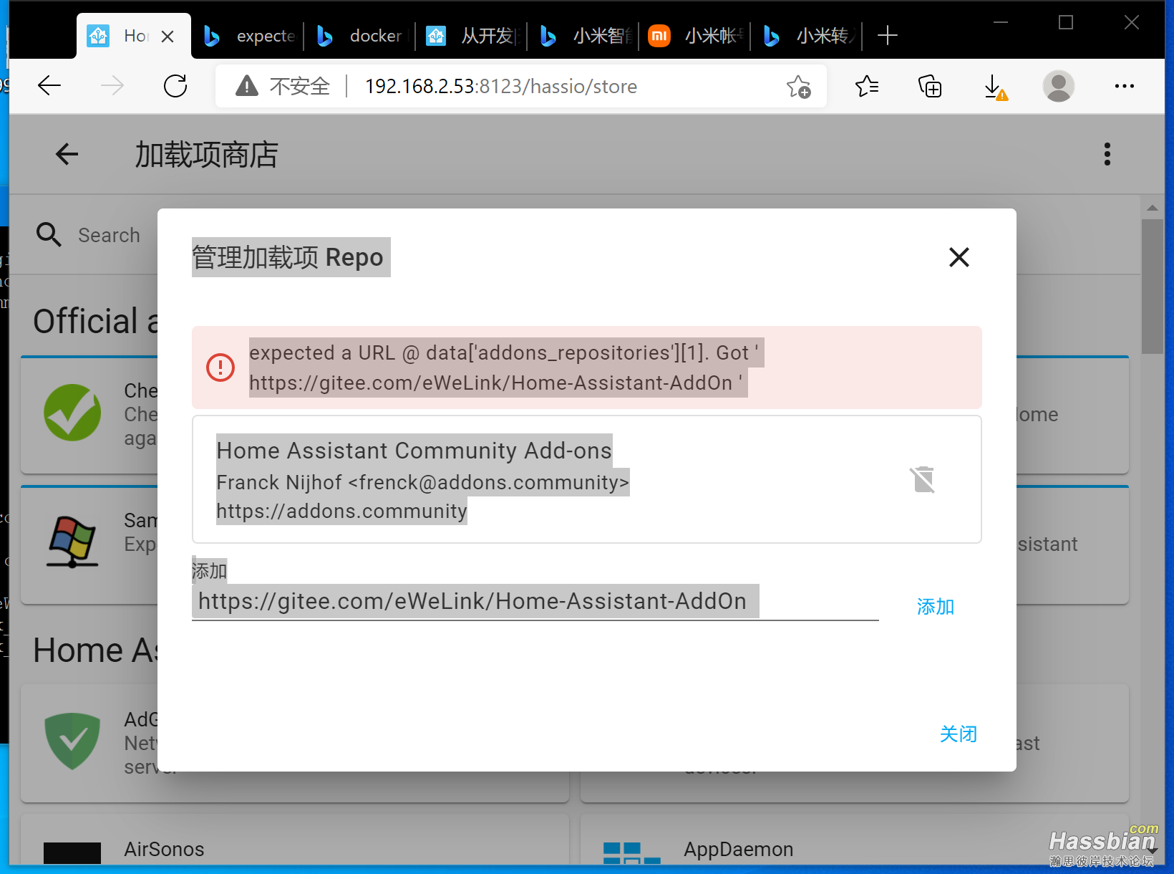The width and height of the screenshot is (1174, 874).
Task: Switch to the 从开发 tab
Action: pos(472,36)
